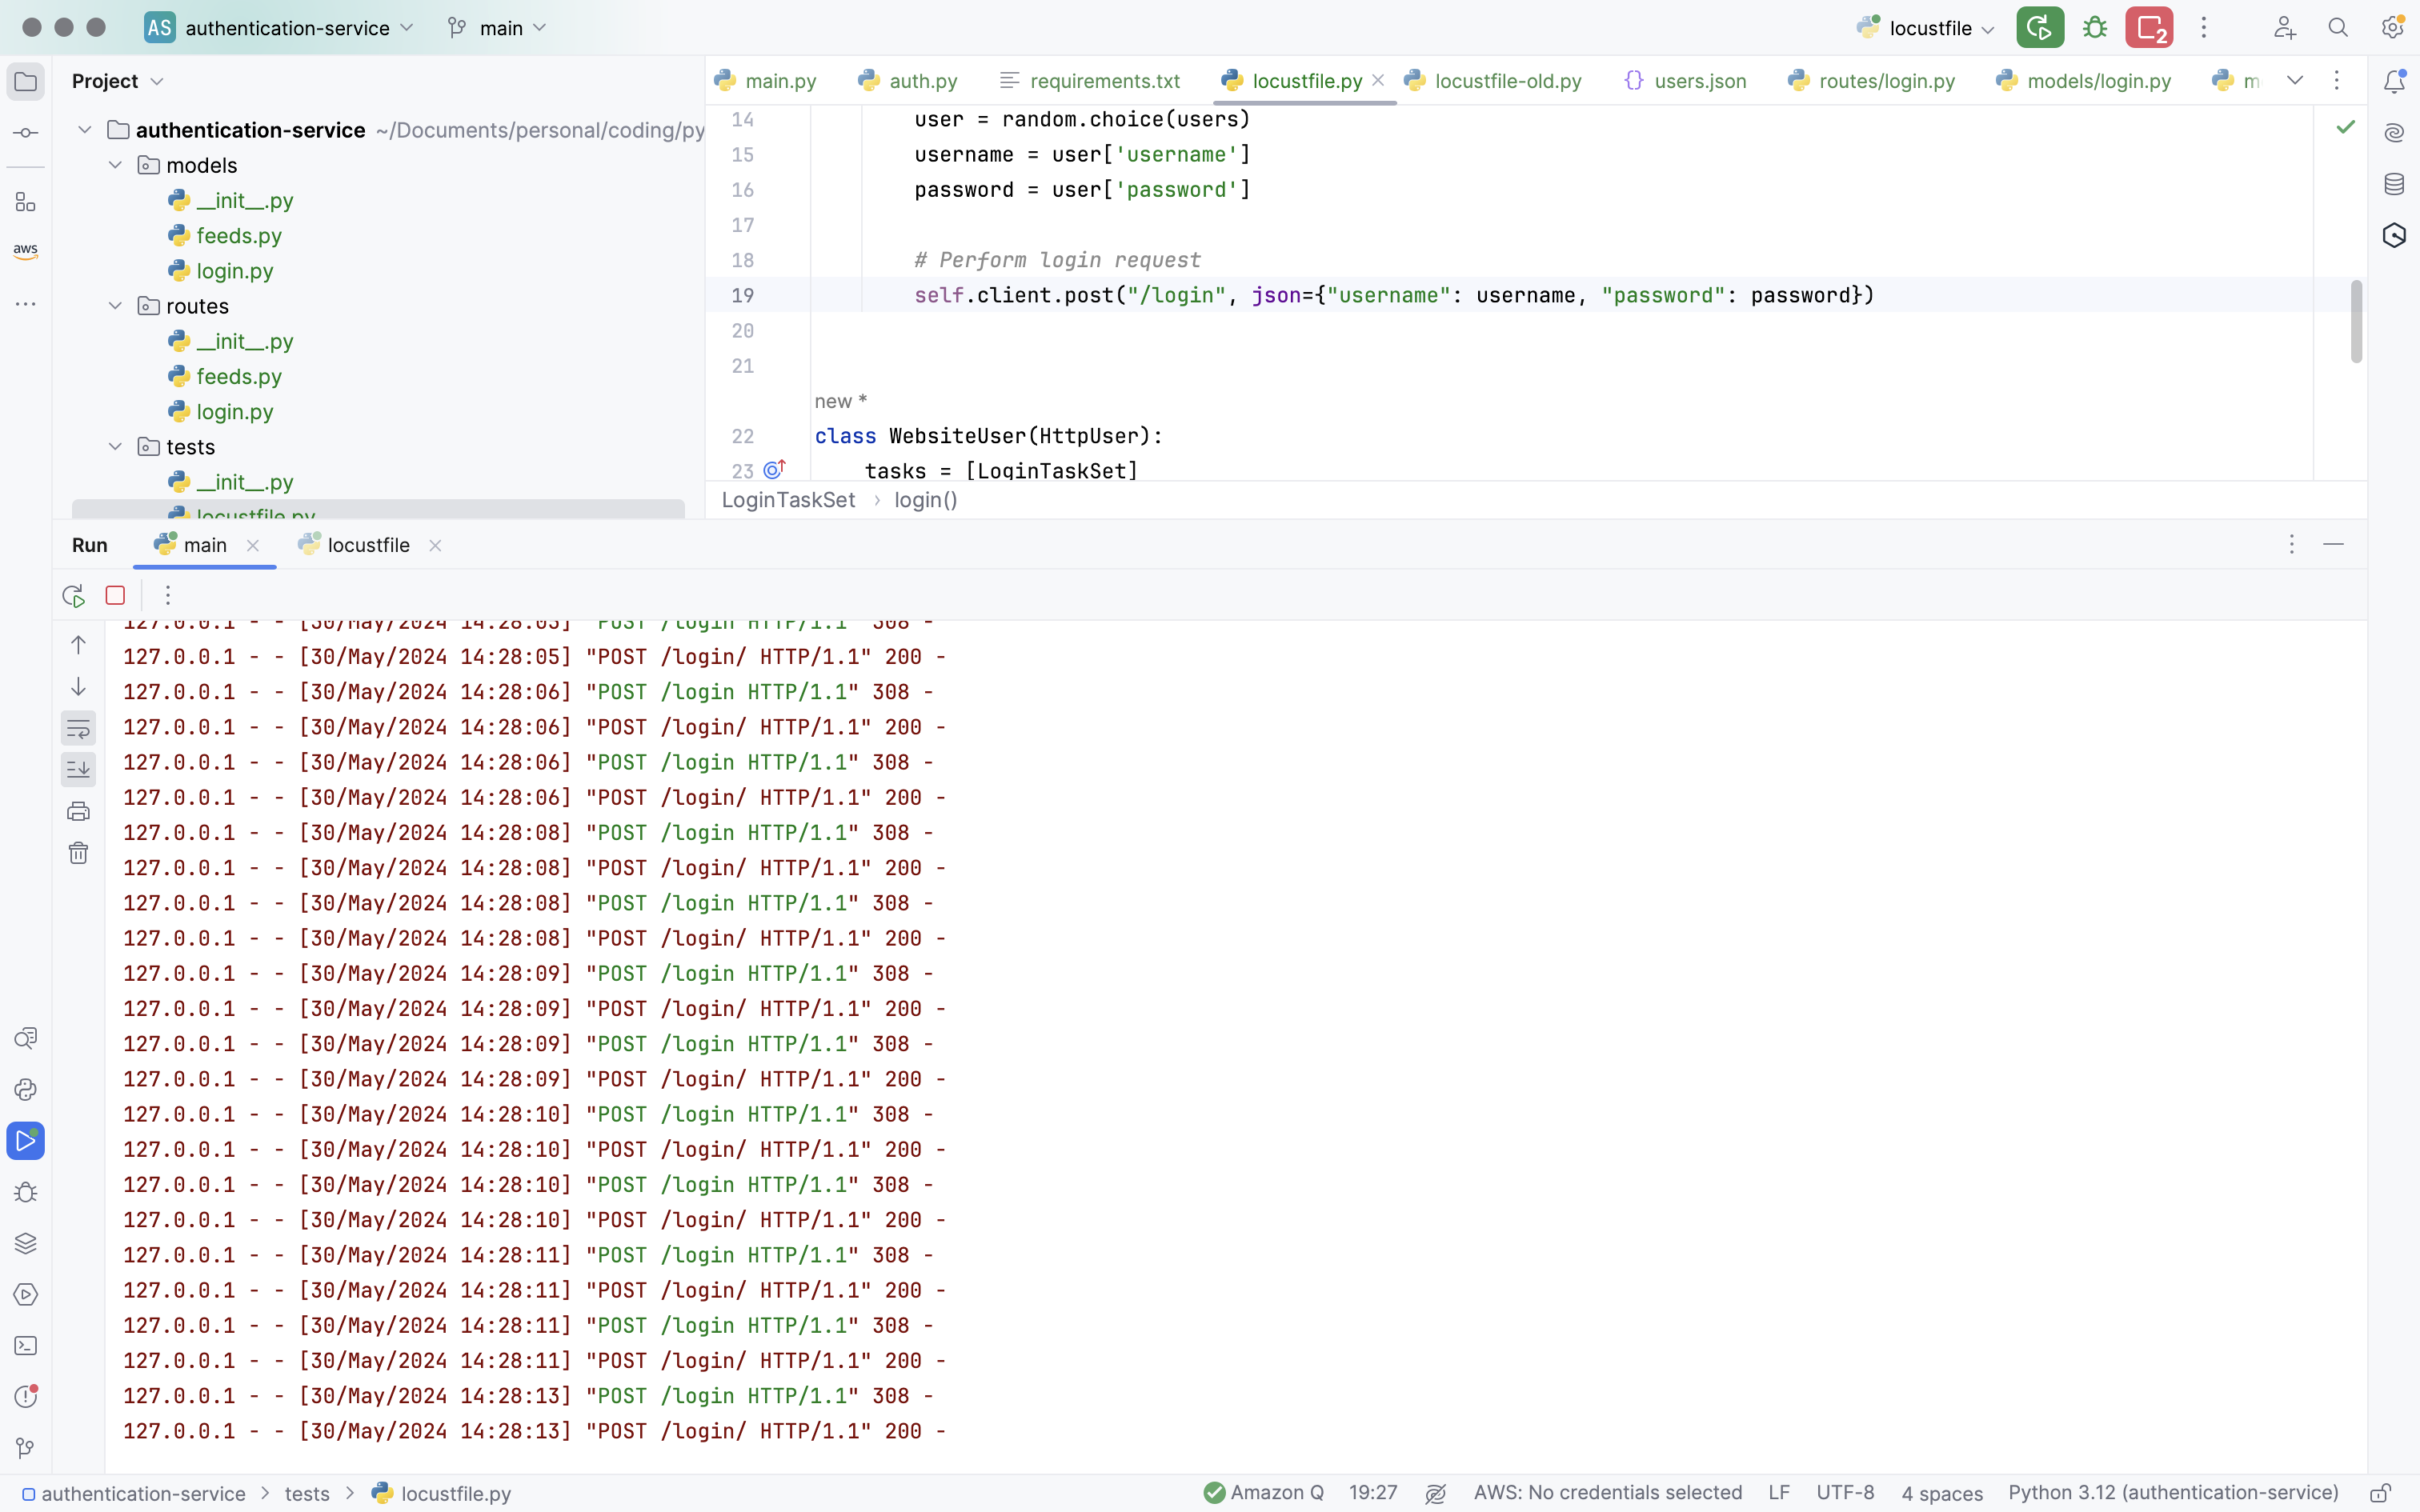Open the Git tool window branch icon

click(x=26, y=1448)
